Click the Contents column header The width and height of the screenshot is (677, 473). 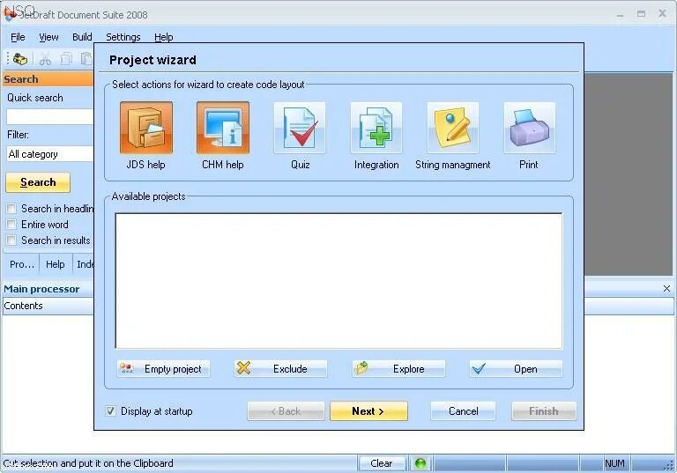[48, 306]
